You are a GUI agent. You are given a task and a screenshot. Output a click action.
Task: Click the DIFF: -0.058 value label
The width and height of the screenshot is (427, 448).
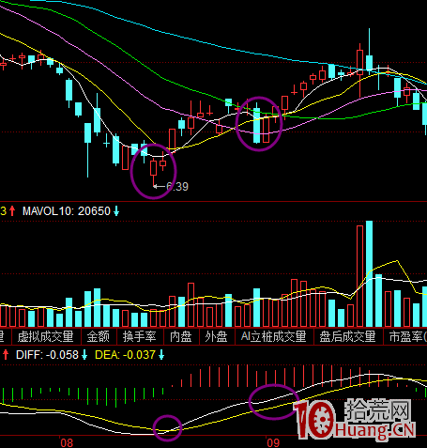[47, 355]
